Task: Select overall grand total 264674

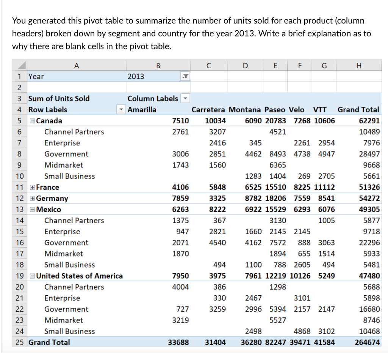Action: 367,342
